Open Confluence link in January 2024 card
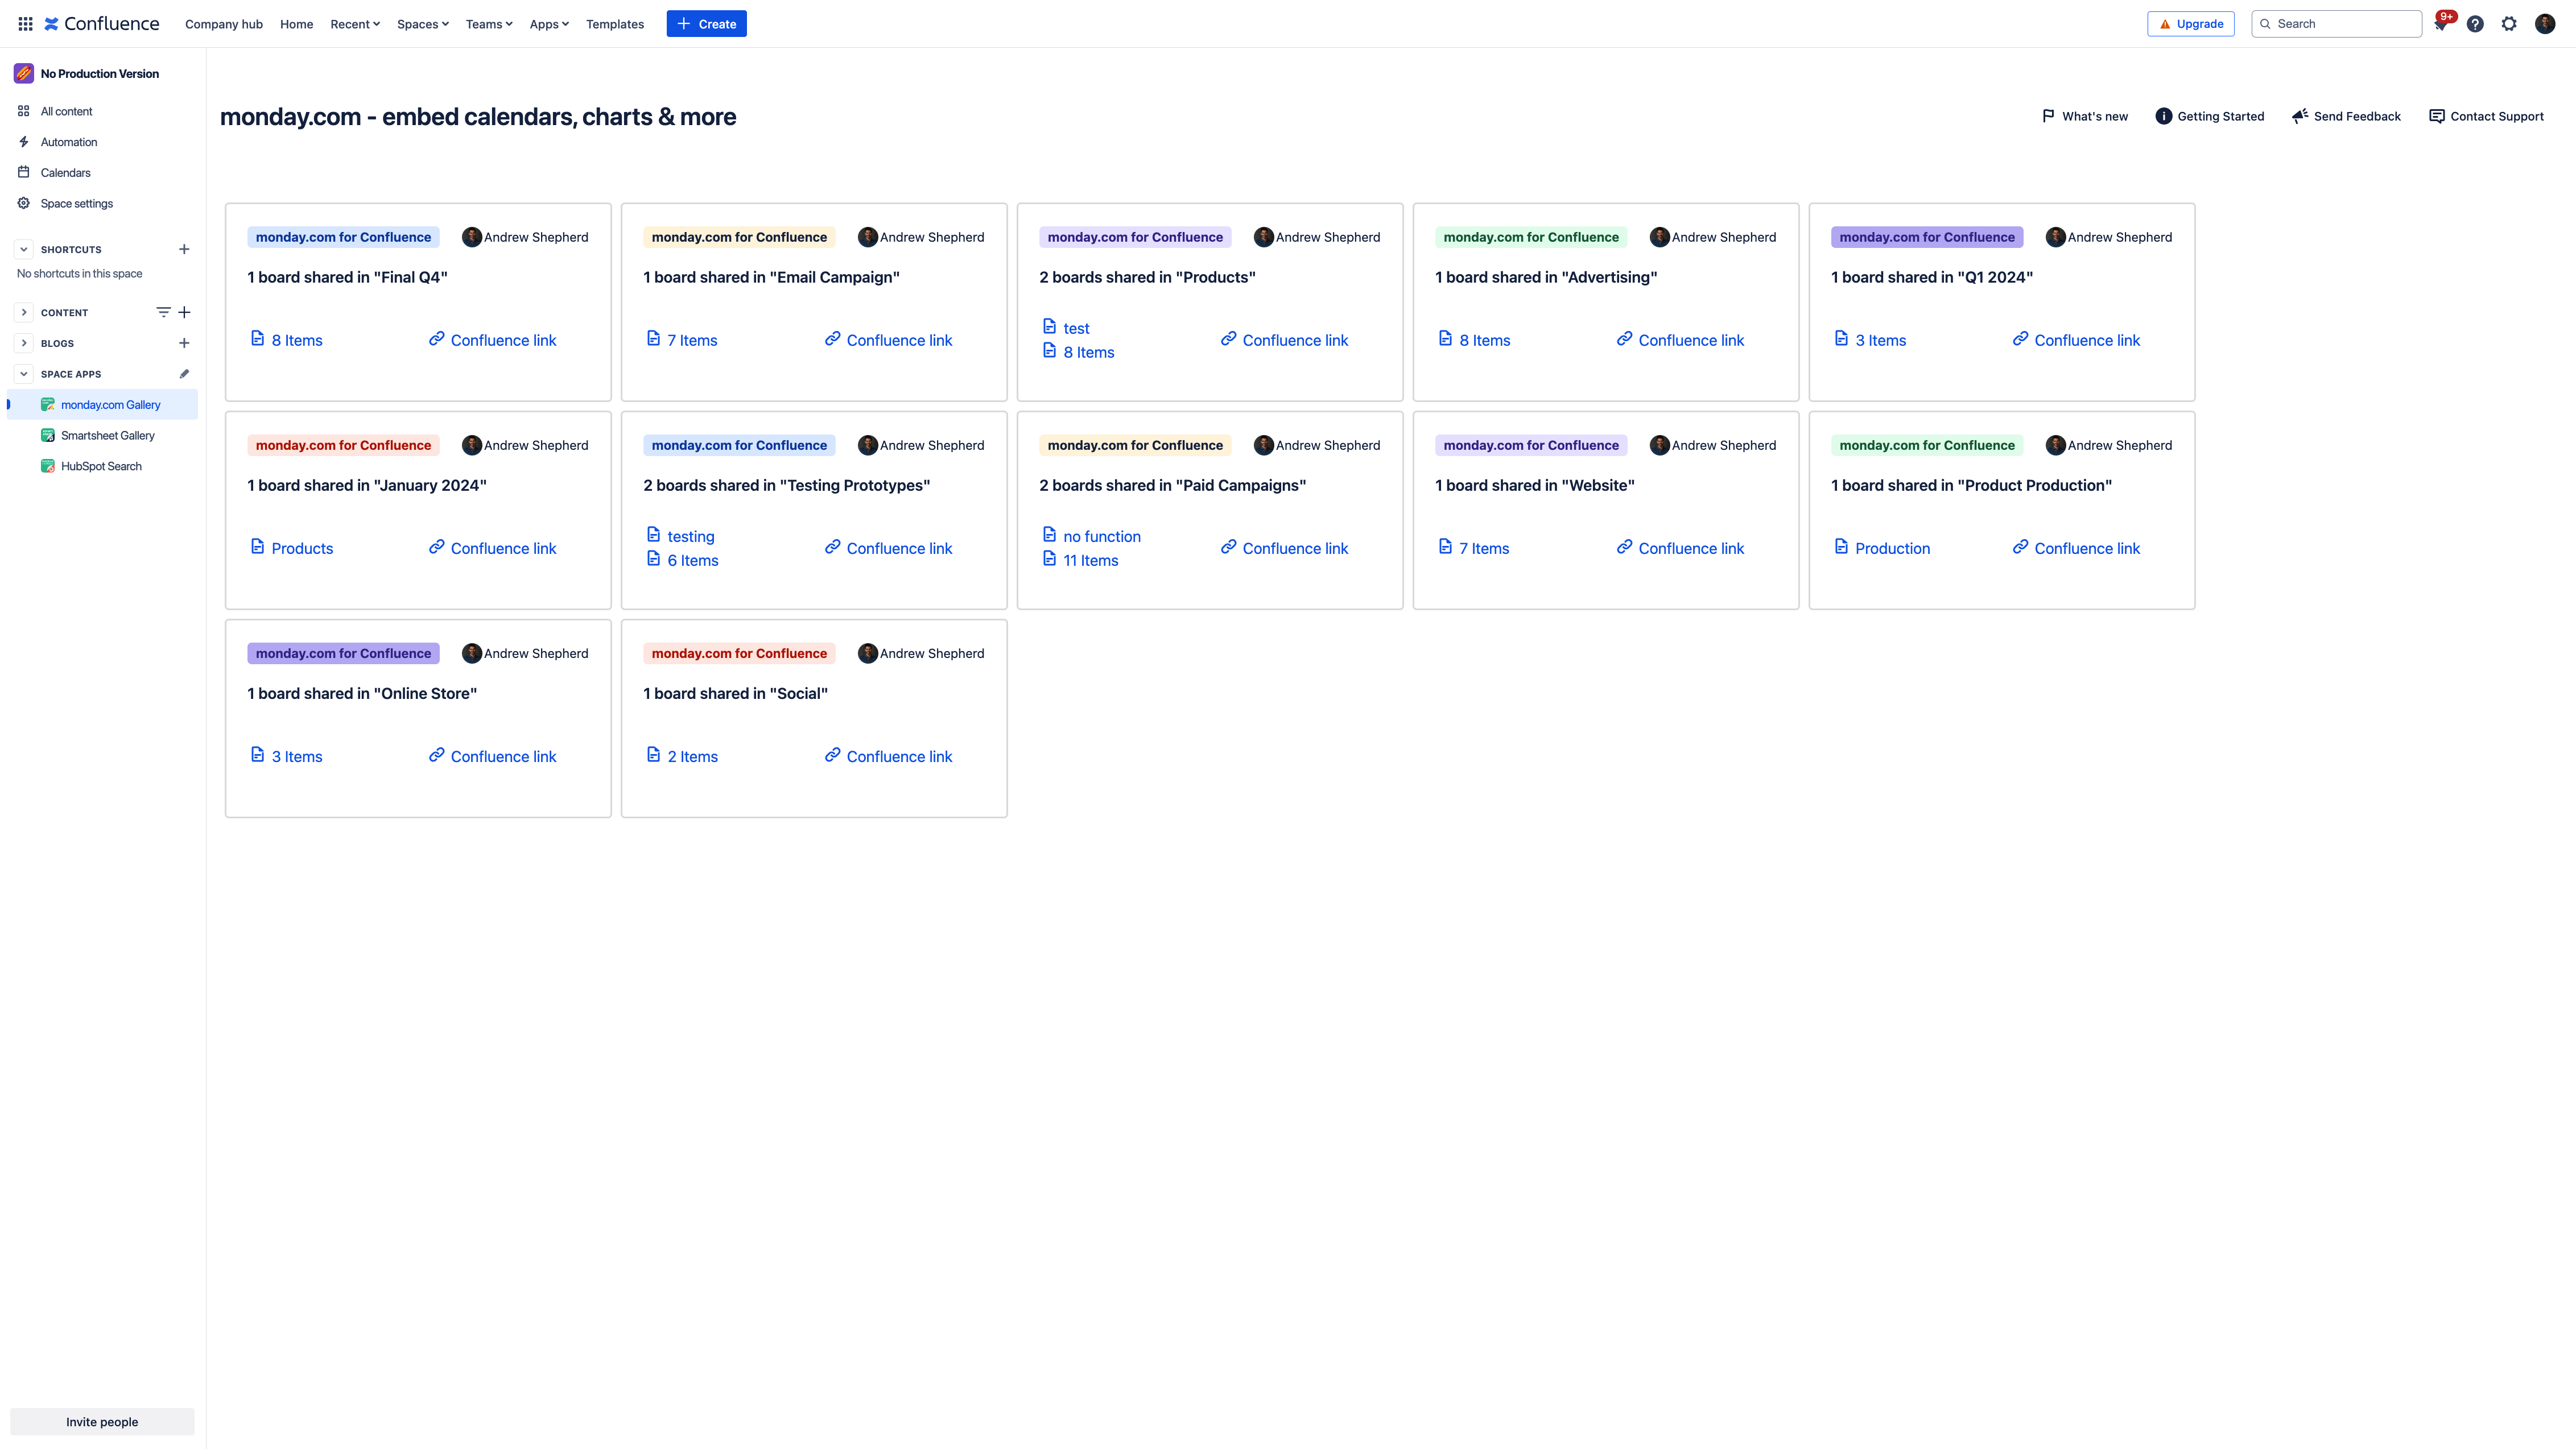This screenshot has height=1449, width=2576. tap(503, 548)
